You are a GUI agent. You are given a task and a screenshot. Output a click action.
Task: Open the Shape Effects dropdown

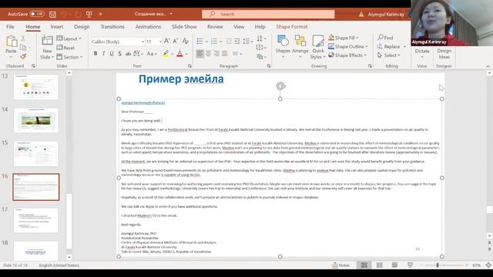click(x=347, y=55)
